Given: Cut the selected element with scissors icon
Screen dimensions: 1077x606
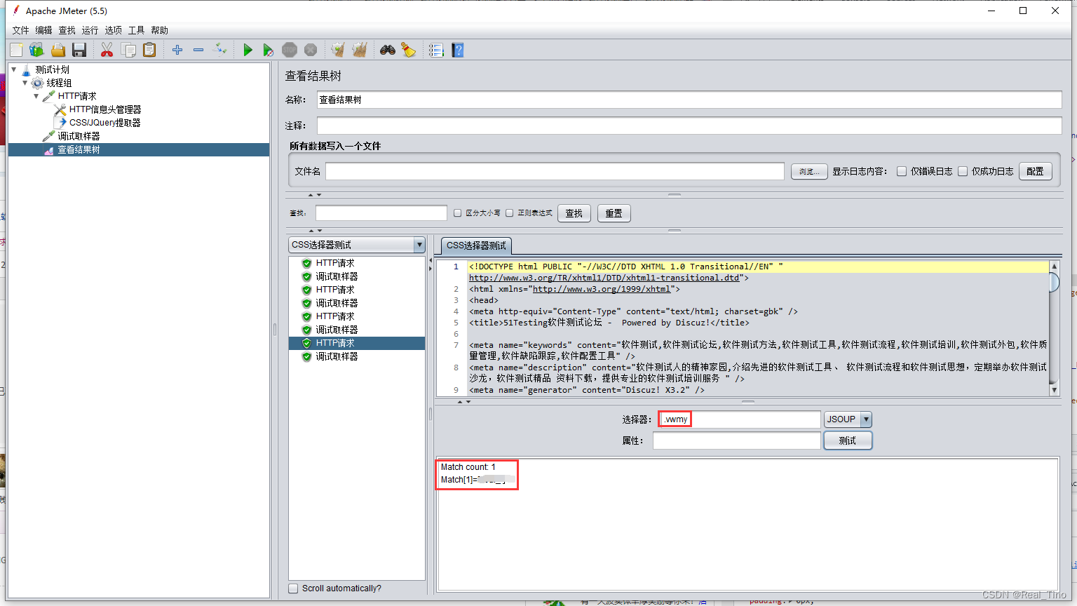Looking at the screenshot, I should point(107,50).
